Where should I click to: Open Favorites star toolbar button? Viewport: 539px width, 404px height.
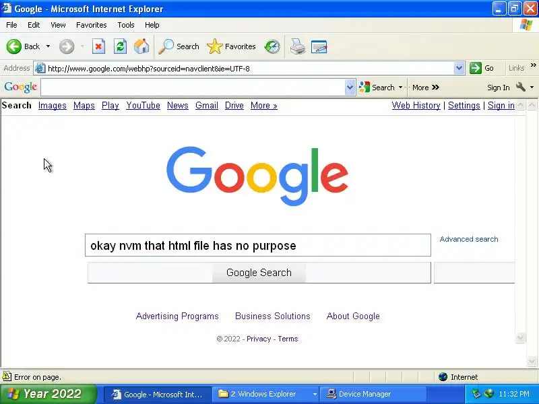[x=231, y=46]
